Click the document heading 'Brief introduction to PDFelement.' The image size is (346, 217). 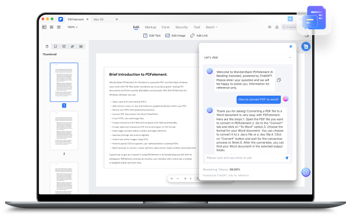[138, 75]
